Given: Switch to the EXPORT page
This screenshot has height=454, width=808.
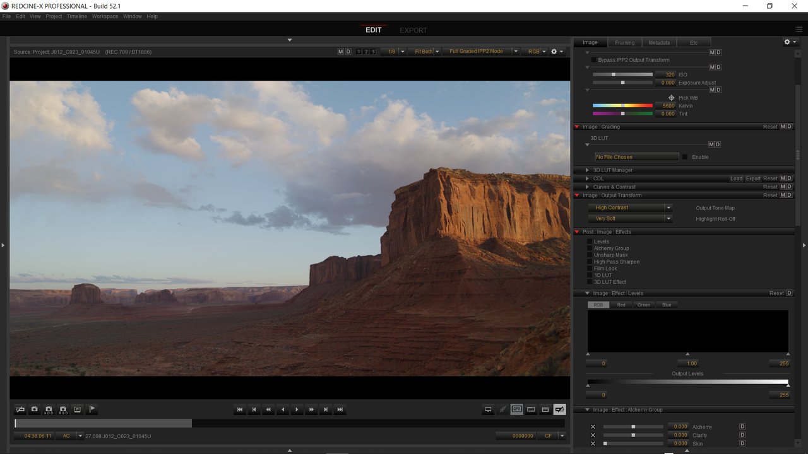Looking at the screenshot, I should tap(413, 30).
